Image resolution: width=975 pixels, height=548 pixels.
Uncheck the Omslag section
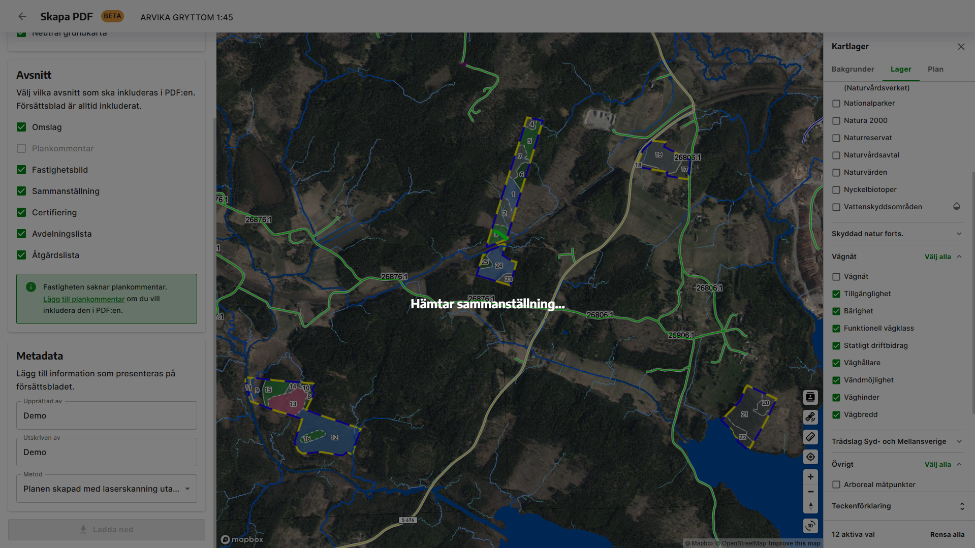point(21,127)
